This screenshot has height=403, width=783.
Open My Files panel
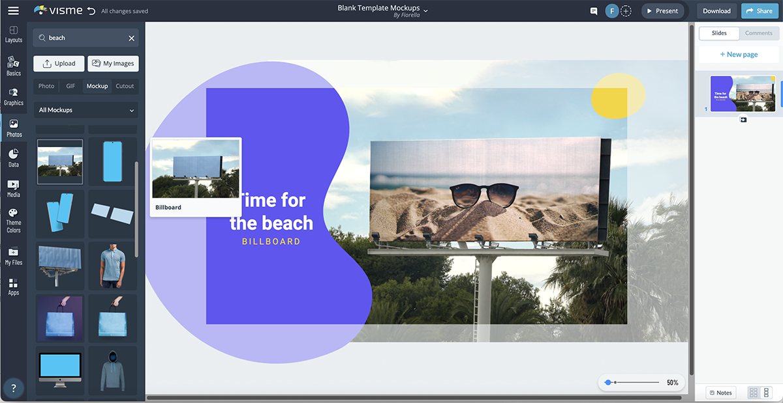pos(13,257)
